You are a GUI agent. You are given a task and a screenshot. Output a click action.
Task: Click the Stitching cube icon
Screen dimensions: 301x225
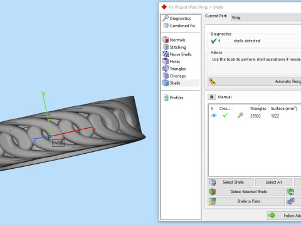pyautogui.click(x=166, y=47)
